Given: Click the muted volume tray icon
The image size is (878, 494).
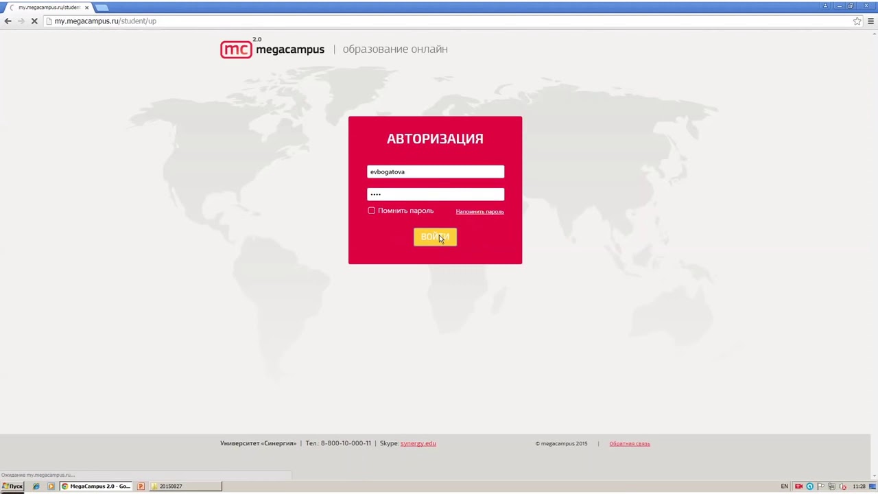Looking at the screenshot, I should 842,486.
